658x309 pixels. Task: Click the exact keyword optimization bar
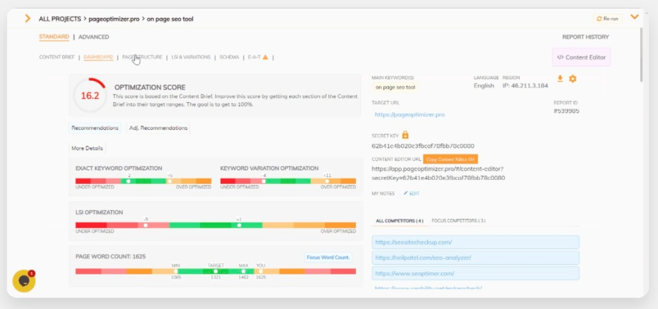[x=143, y=181]
